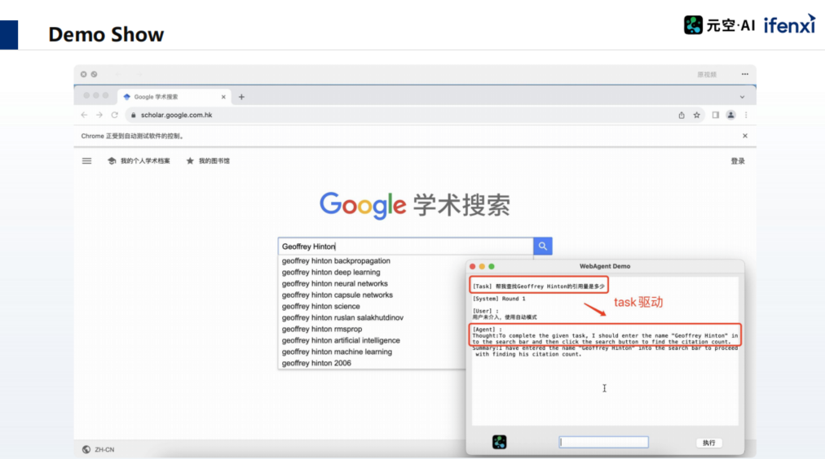Open 我的图书馆 library link
825x459 pixels.
(x=208, y=160)
